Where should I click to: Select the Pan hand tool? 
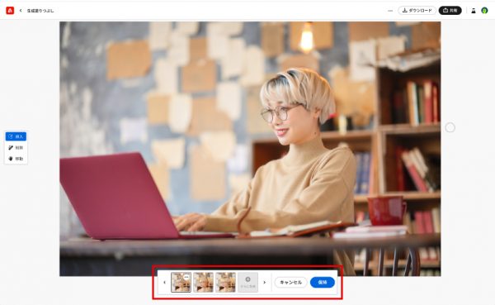[x=16, y=159]
